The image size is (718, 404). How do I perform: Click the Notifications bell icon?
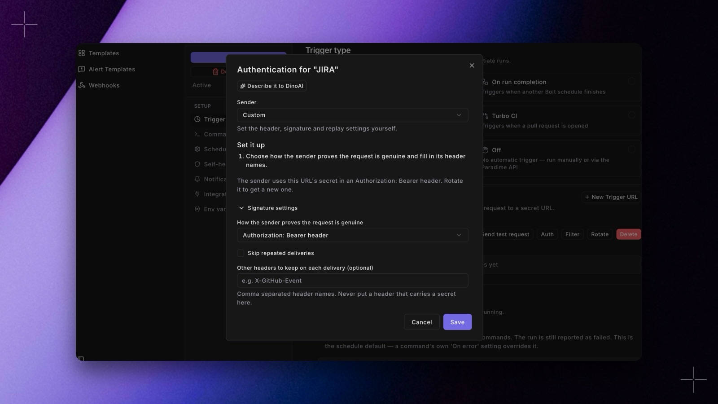point(197,179)
